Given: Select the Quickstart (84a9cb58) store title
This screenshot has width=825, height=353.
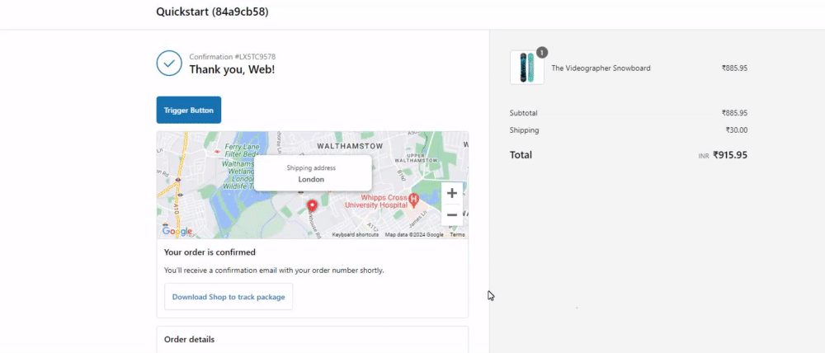Looking at the screenshot, I should (x=212, y=12).
